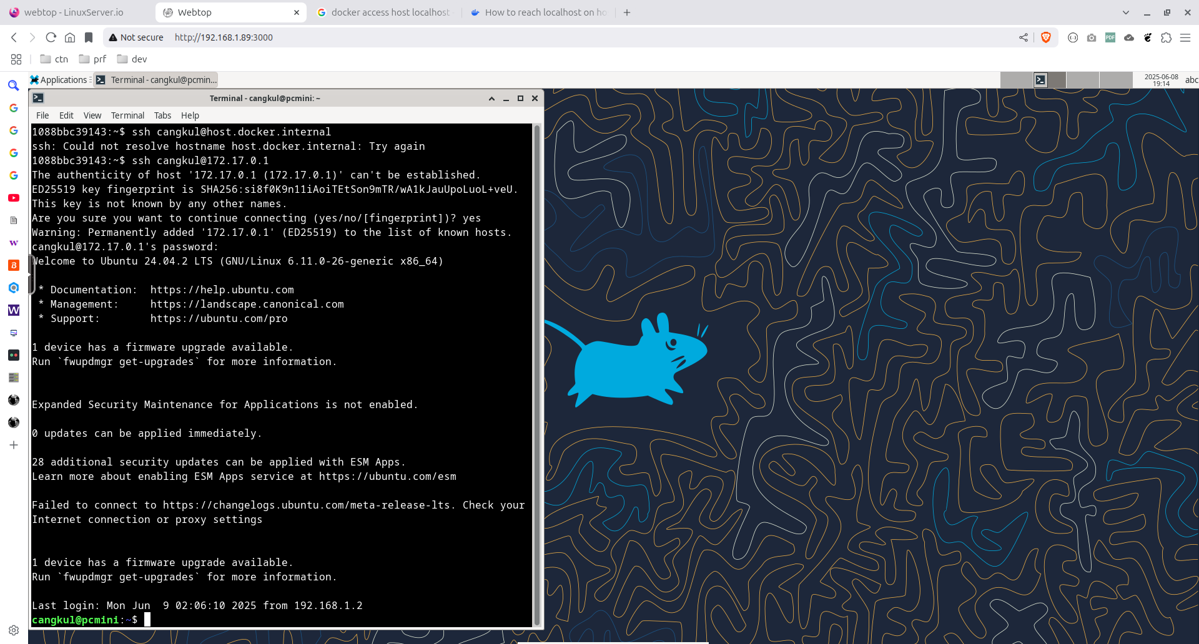The height and width of the screenshot is (644, 1199).
Task: Expand the dev bookmarks folder
Action: pos(132,59)
